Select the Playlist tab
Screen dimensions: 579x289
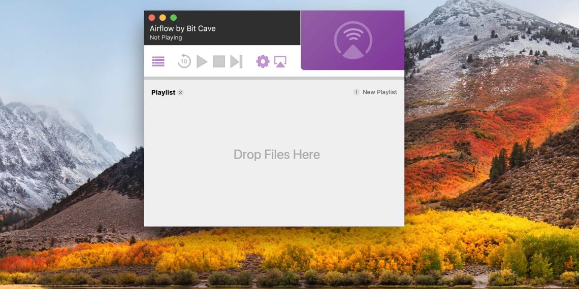point(163,92)
